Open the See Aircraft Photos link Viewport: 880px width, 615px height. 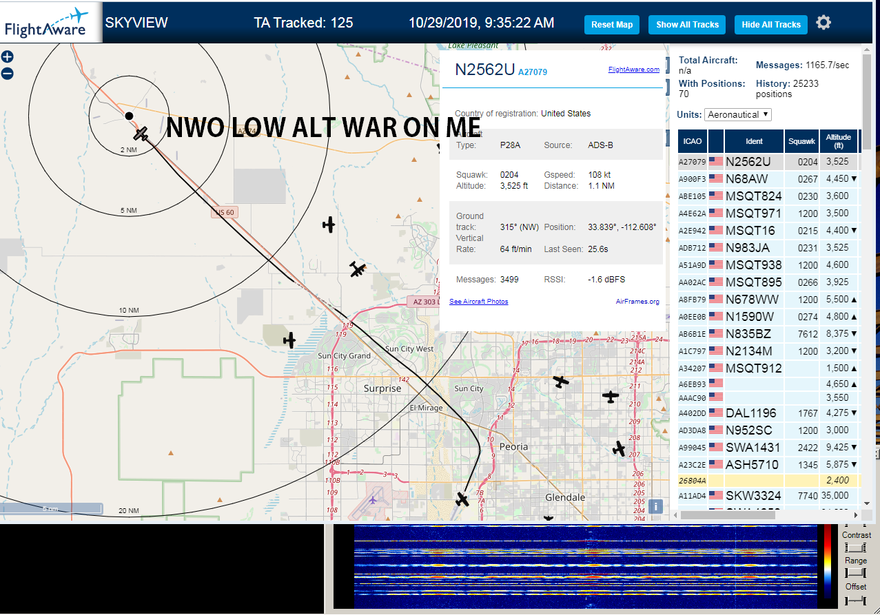[478, 302]
